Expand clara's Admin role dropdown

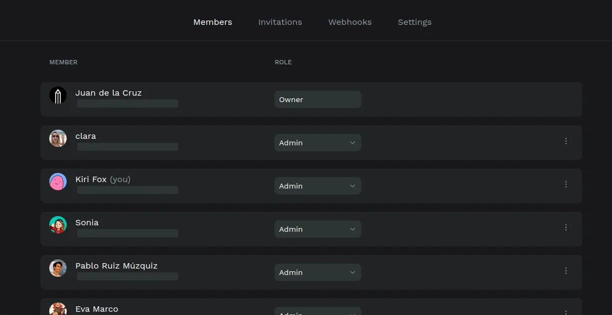tap(317, 143)
